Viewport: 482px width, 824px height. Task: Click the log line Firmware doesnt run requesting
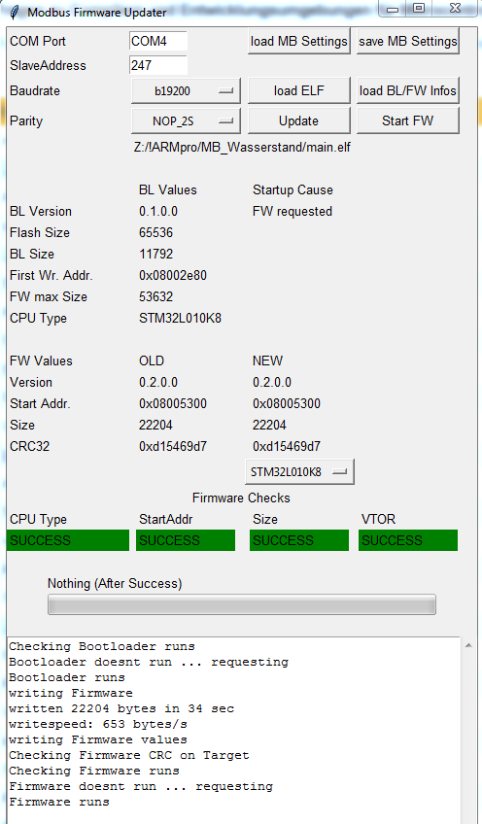click(x=141, y=786)
